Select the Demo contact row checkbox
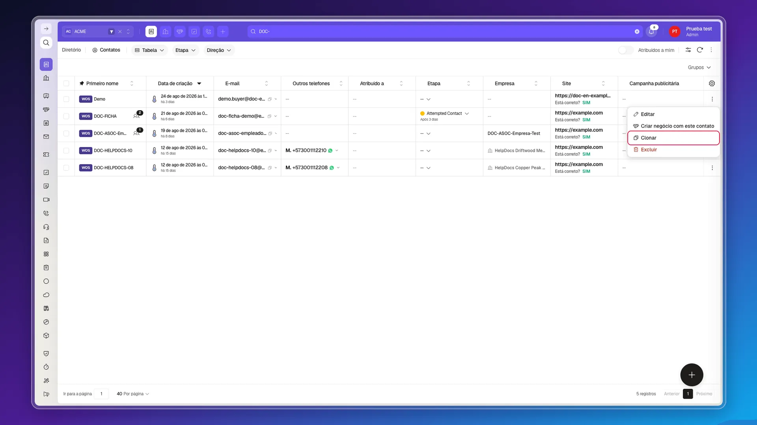757x425 pixels. click(66, 99)
